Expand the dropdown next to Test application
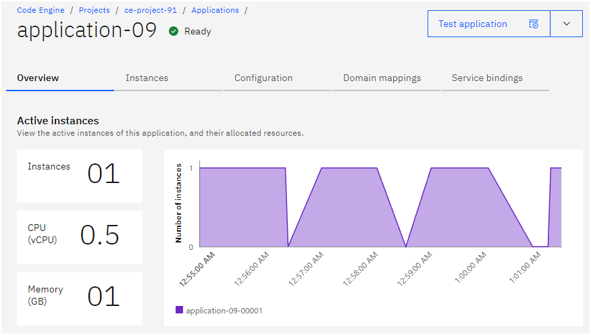 [567, 24]
